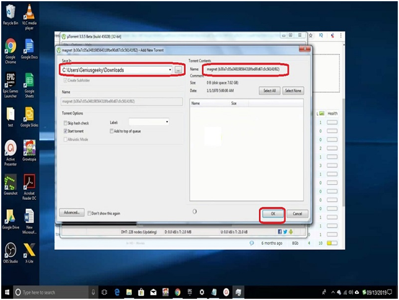399x300 pixels.
Task: Click the taskbar clock date 09/13/2019
Action: [x=377, y=293]
